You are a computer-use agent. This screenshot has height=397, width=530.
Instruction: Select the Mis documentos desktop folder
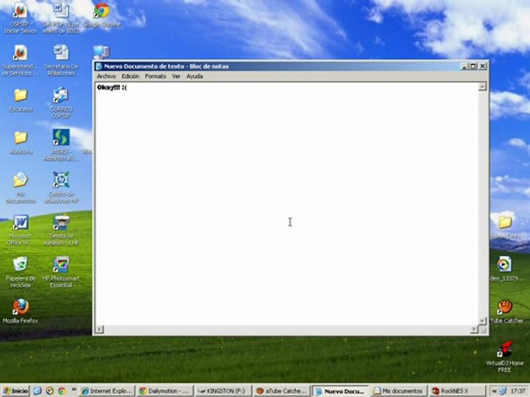point(20,187)
